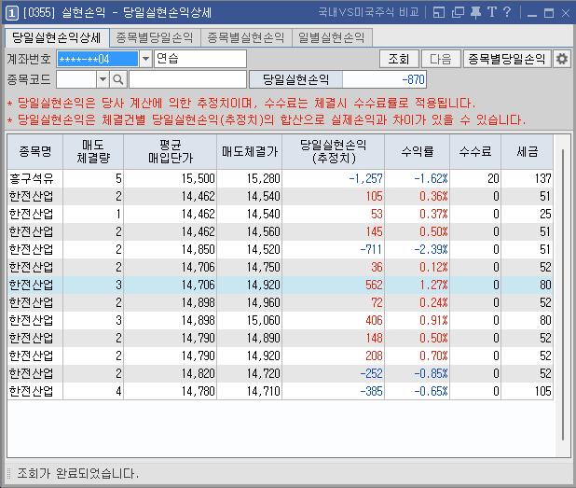Click the 세금 column header

point(528,151)
